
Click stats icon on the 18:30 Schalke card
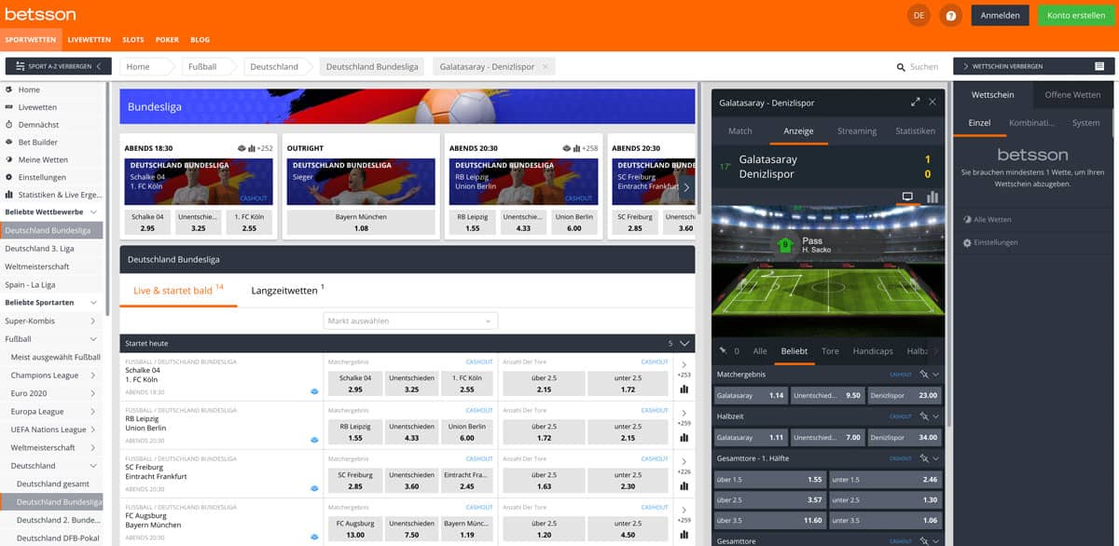pyautogui.click(x=253, y=148)
